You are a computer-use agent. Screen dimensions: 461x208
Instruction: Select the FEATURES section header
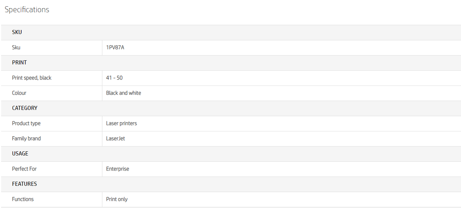coord(24,184)
